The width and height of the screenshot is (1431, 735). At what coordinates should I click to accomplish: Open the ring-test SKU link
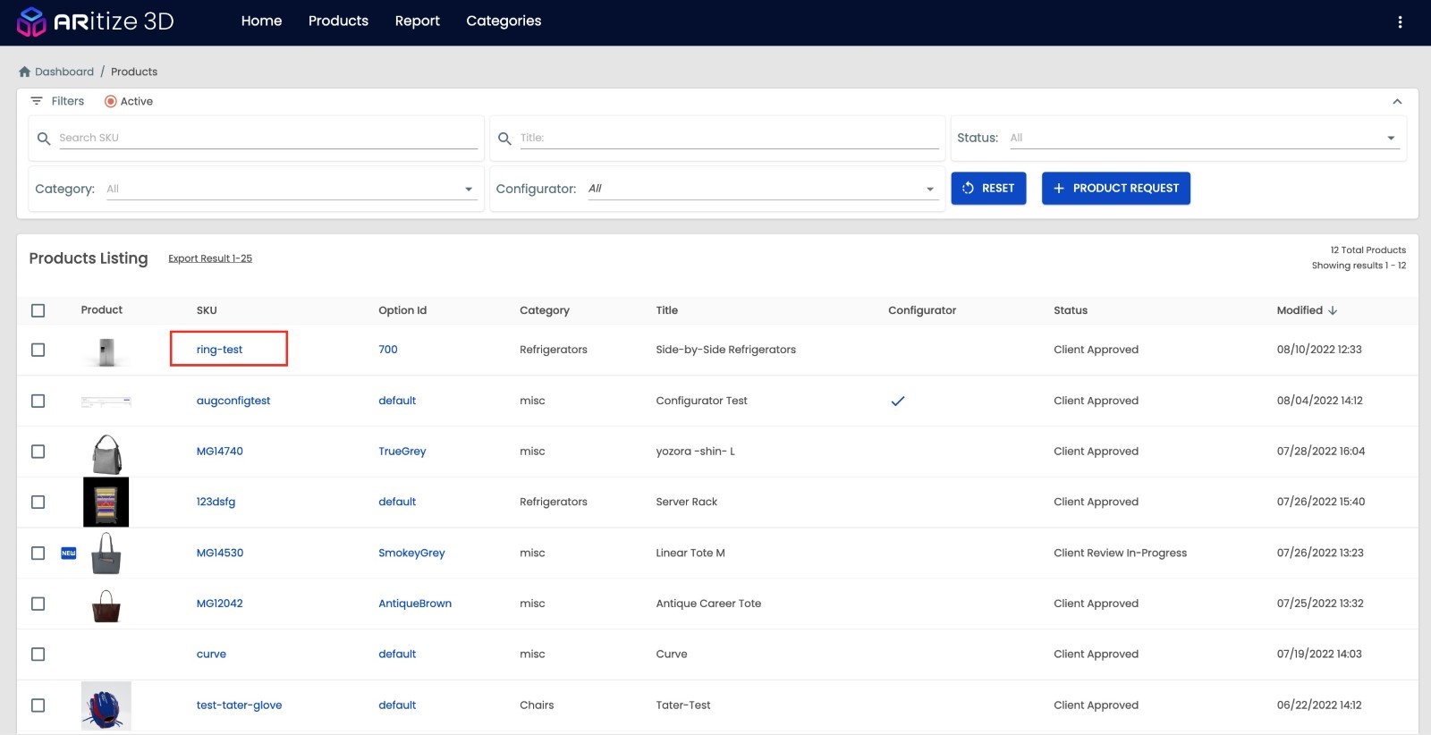coord(219,350)
